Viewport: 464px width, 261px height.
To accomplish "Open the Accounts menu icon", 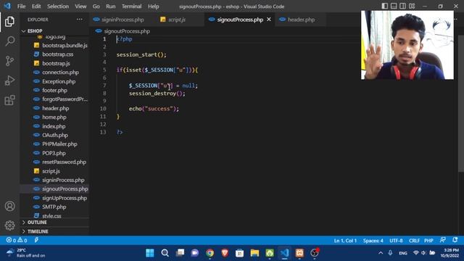I will (x=9, y=206).
